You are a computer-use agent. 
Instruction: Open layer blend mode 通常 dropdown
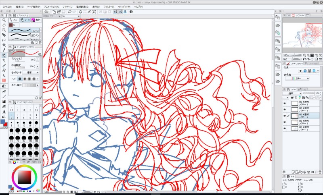pos(292,93)
